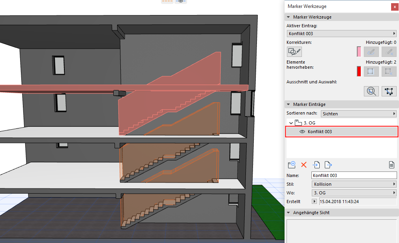Click the Name field containing Konflikt 003
The height and width of the screenshot is (243, 399).
(354, 175)
